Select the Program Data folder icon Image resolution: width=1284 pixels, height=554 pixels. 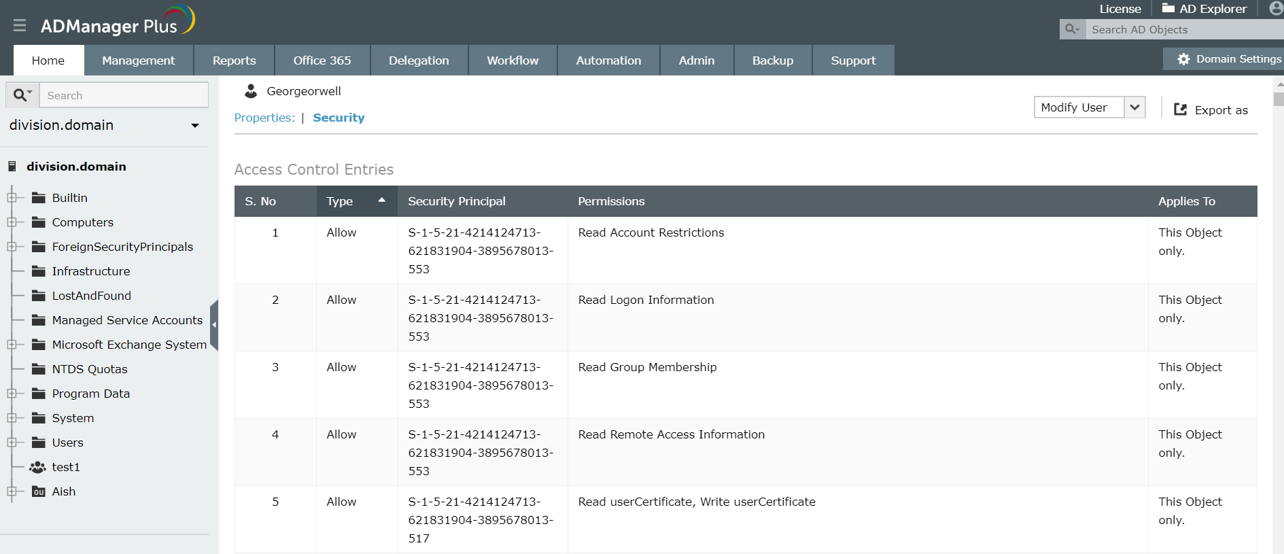point(39,394)
